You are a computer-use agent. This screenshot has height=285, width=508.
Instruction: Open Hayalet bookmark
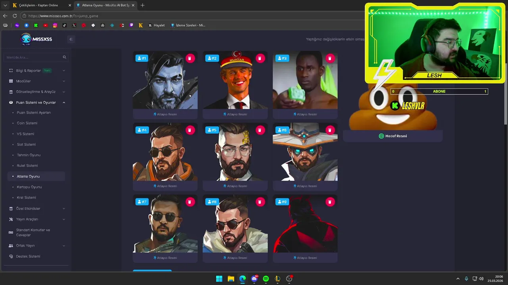(157, 25)
